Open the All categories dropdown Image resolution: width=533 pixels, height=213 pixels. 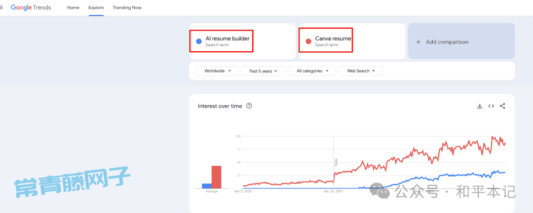coord(312,71)
